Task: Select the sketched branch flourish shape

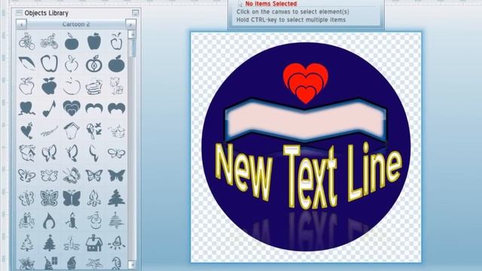Action: pos(49,132)
